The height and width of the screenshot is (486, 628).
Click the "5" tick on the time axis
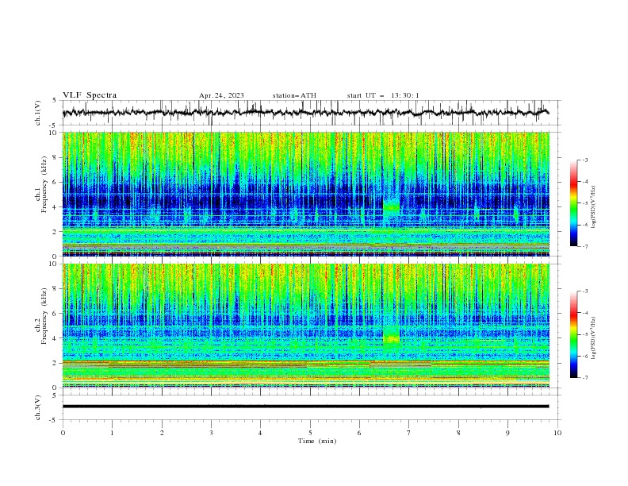tap(310, 433)
